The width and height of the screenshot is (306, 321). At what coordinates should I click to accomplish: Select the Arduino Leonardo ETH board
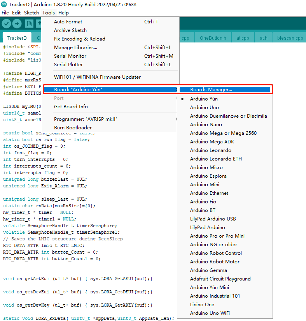click(x=225, y=159)
